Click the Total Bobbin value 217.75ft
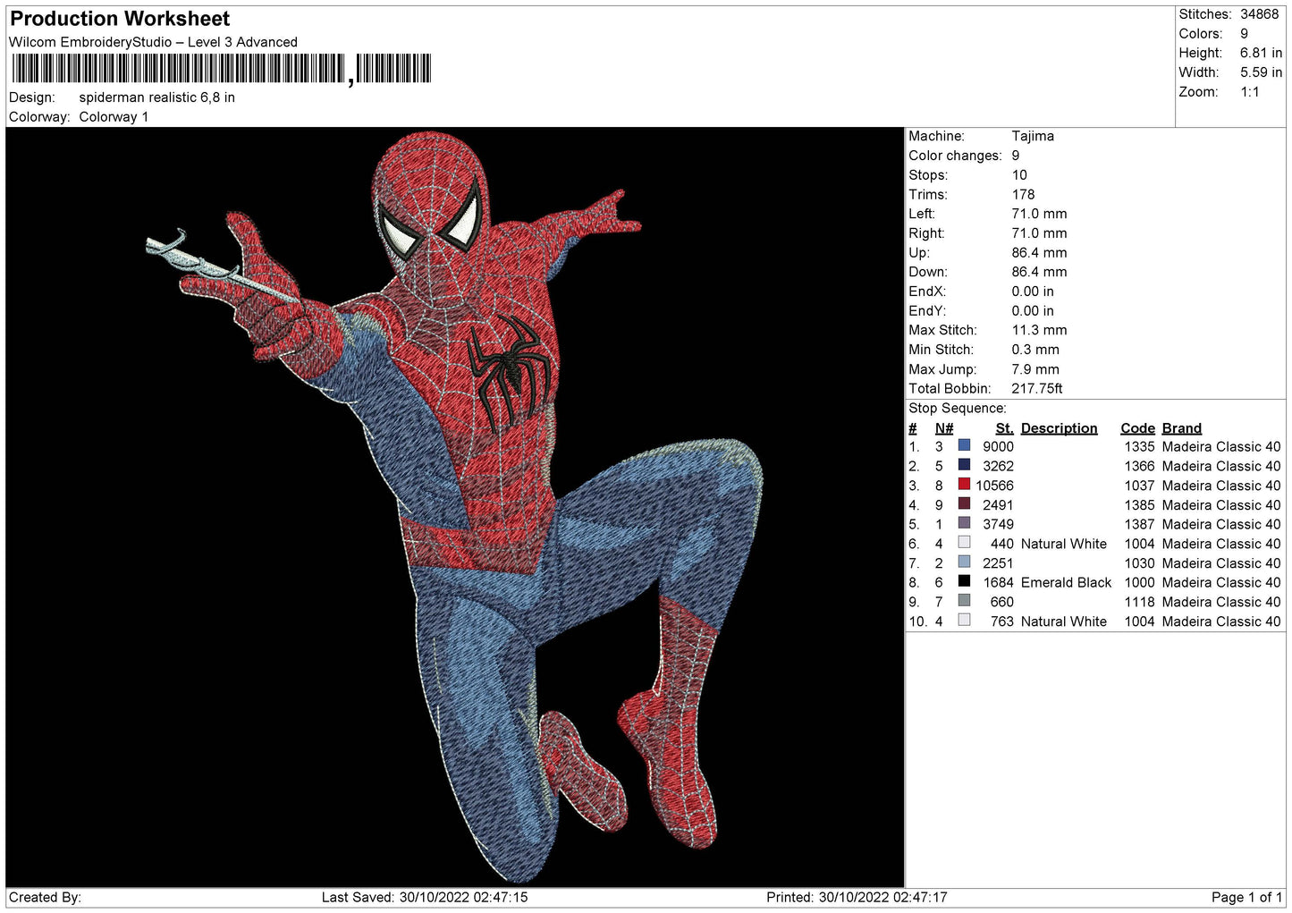The height and width of the screenshot is (913, 1292). click(1037, 388)
